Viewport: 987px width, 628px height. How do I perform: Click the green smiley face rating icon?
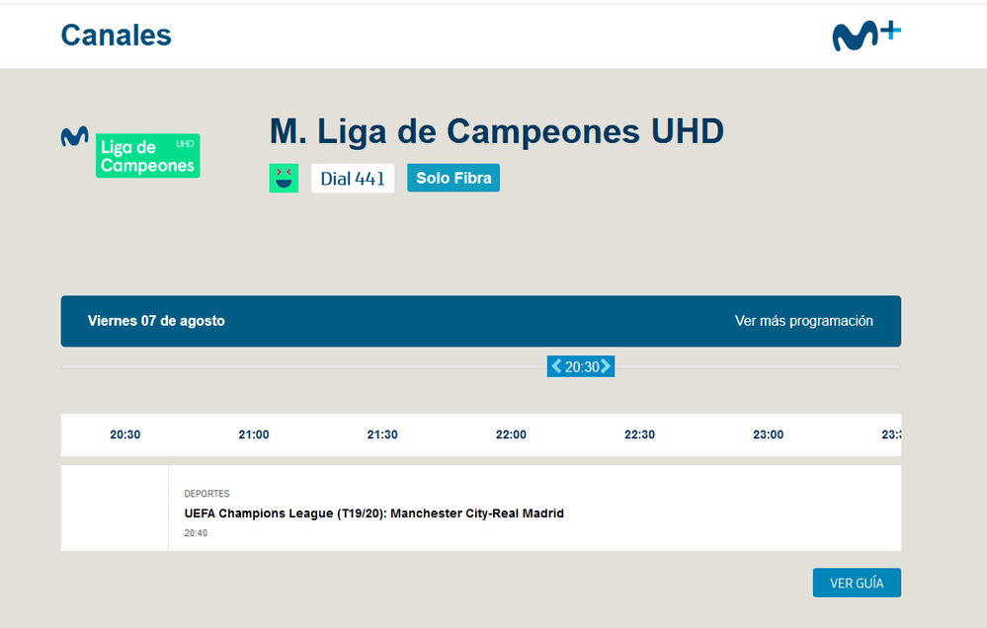coord(284,178)
